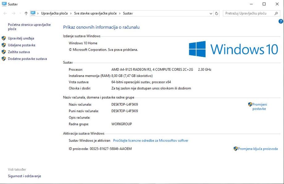
Task: Refresh the Sustav page
Action: tap(216, 13)
